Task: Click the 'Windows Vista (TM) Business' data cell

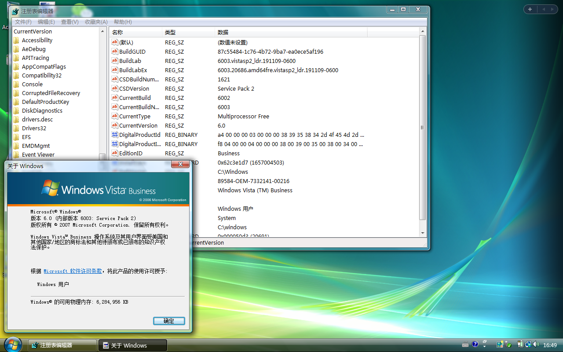Action: coord(255,190)
